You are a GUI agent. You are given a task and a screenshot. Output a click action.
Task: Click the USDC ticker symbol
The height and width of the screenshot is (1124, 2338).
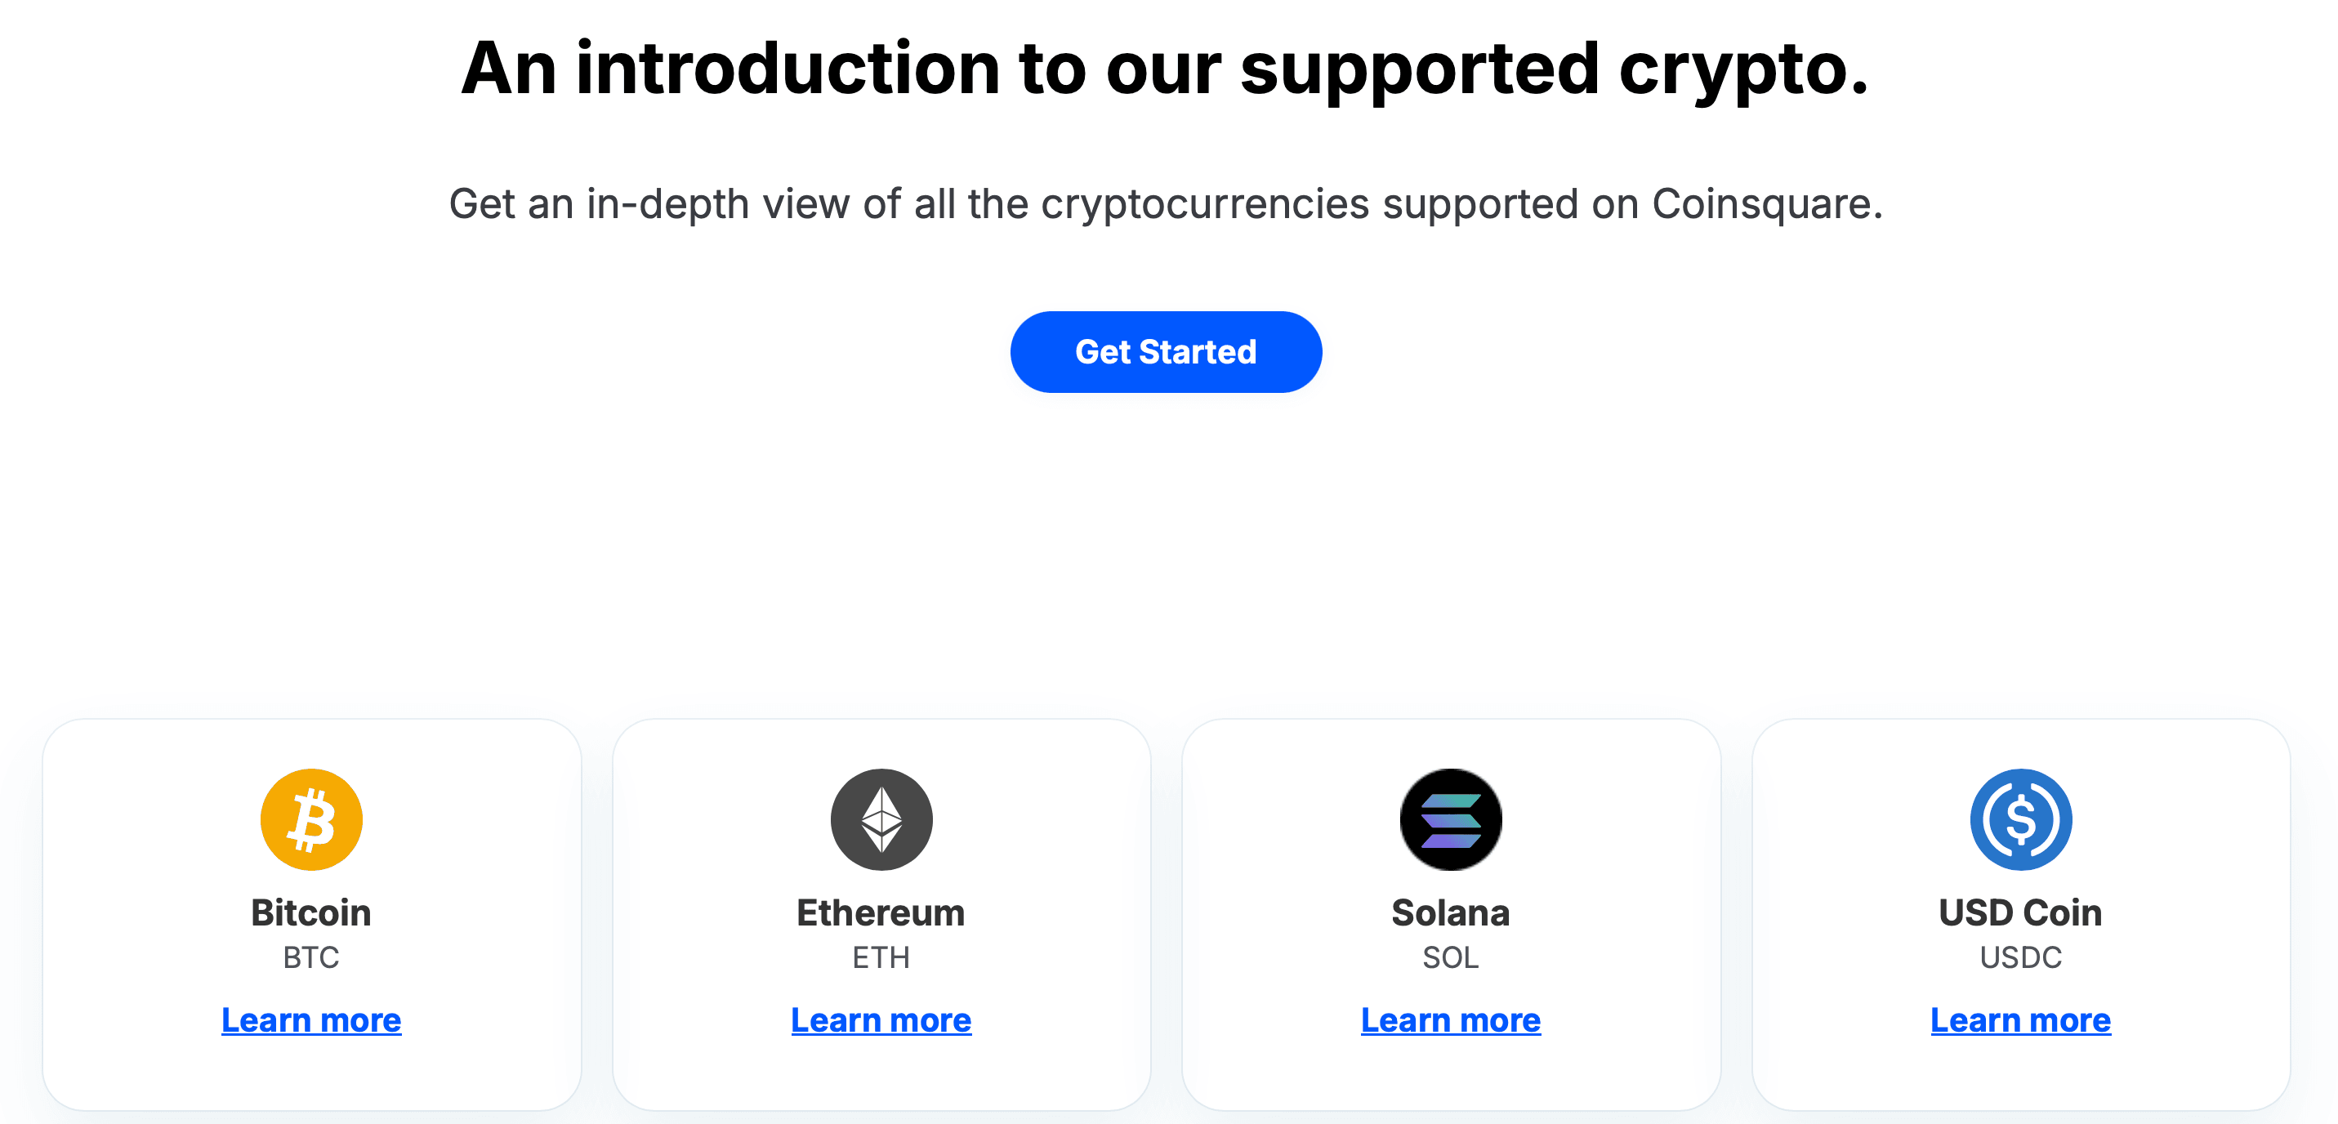[2020, 957]
